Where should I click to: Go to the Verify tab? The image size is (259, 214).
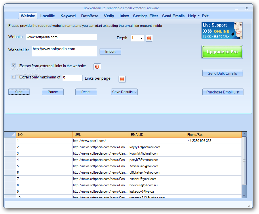[x=109, y=16]
